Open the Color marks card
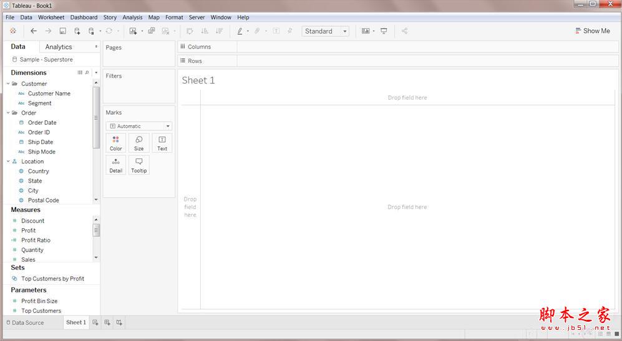Image resolution: width=622 pixels, height=341 pixels. tap(116, 143)
